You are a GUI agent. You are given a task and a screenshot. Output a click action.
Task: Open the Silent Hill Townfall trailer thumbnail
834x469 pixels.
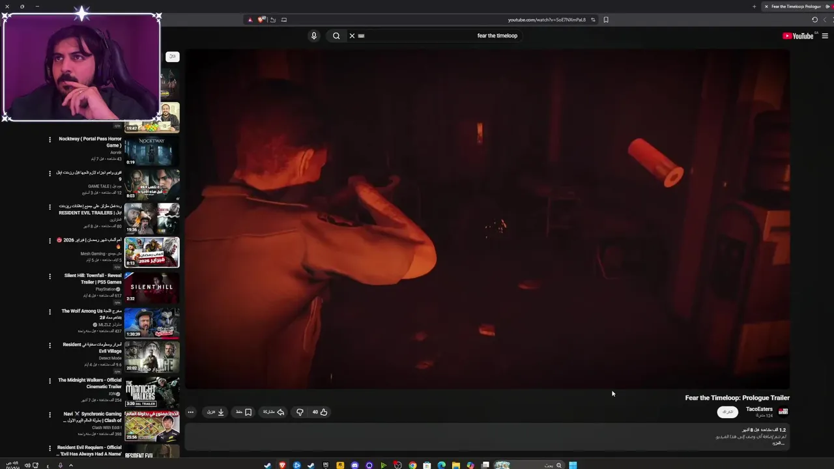coord(152,287)
